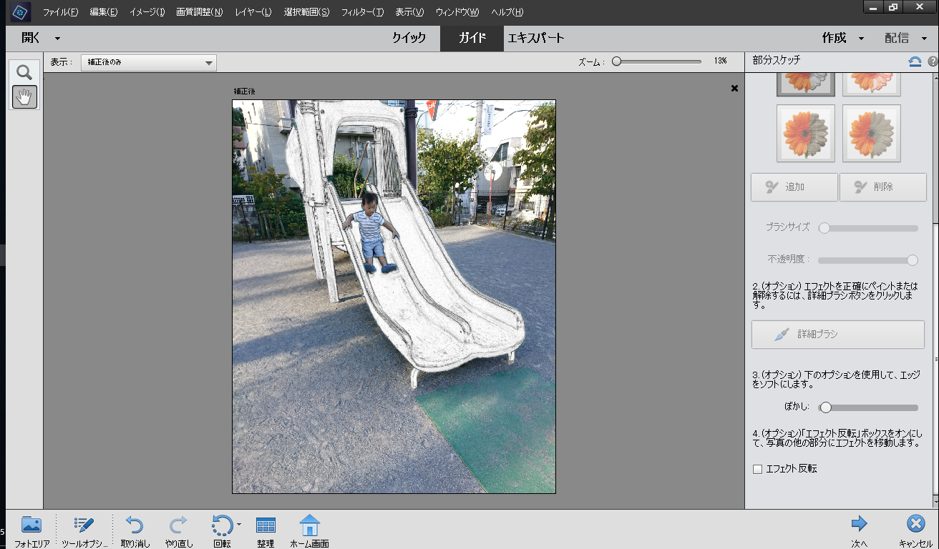Select the Hand tool
Viewport: 939px width, 549px height.
(24, 97)
